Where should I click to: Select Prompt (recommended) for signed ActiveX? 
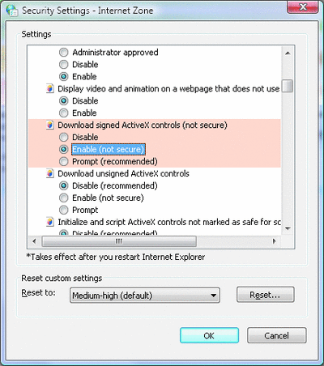[x=64, y=161]
